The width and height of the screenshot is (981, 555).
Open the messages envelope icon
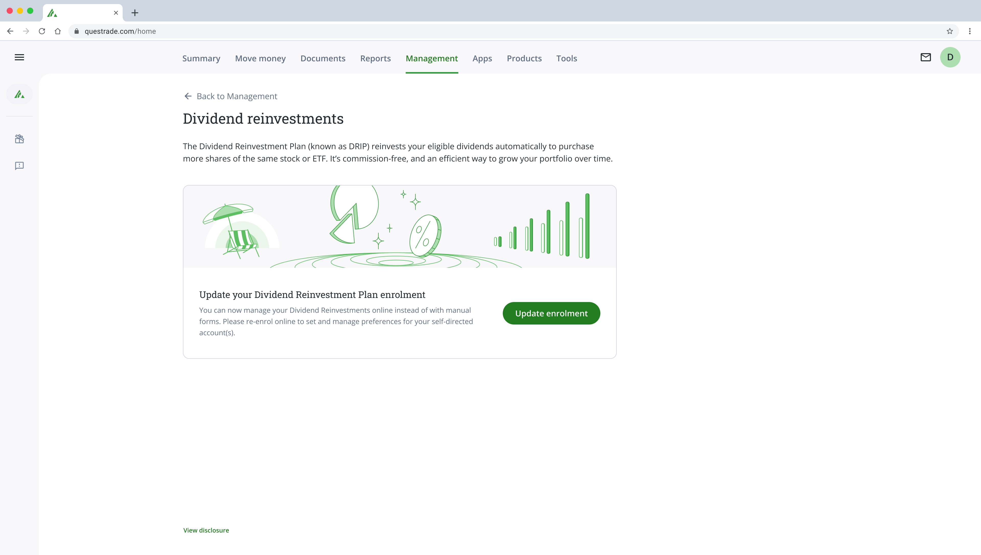tap(925, 57)
